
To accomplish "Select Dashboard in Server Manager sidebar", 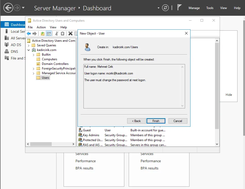I will click(x=13, y=25).
